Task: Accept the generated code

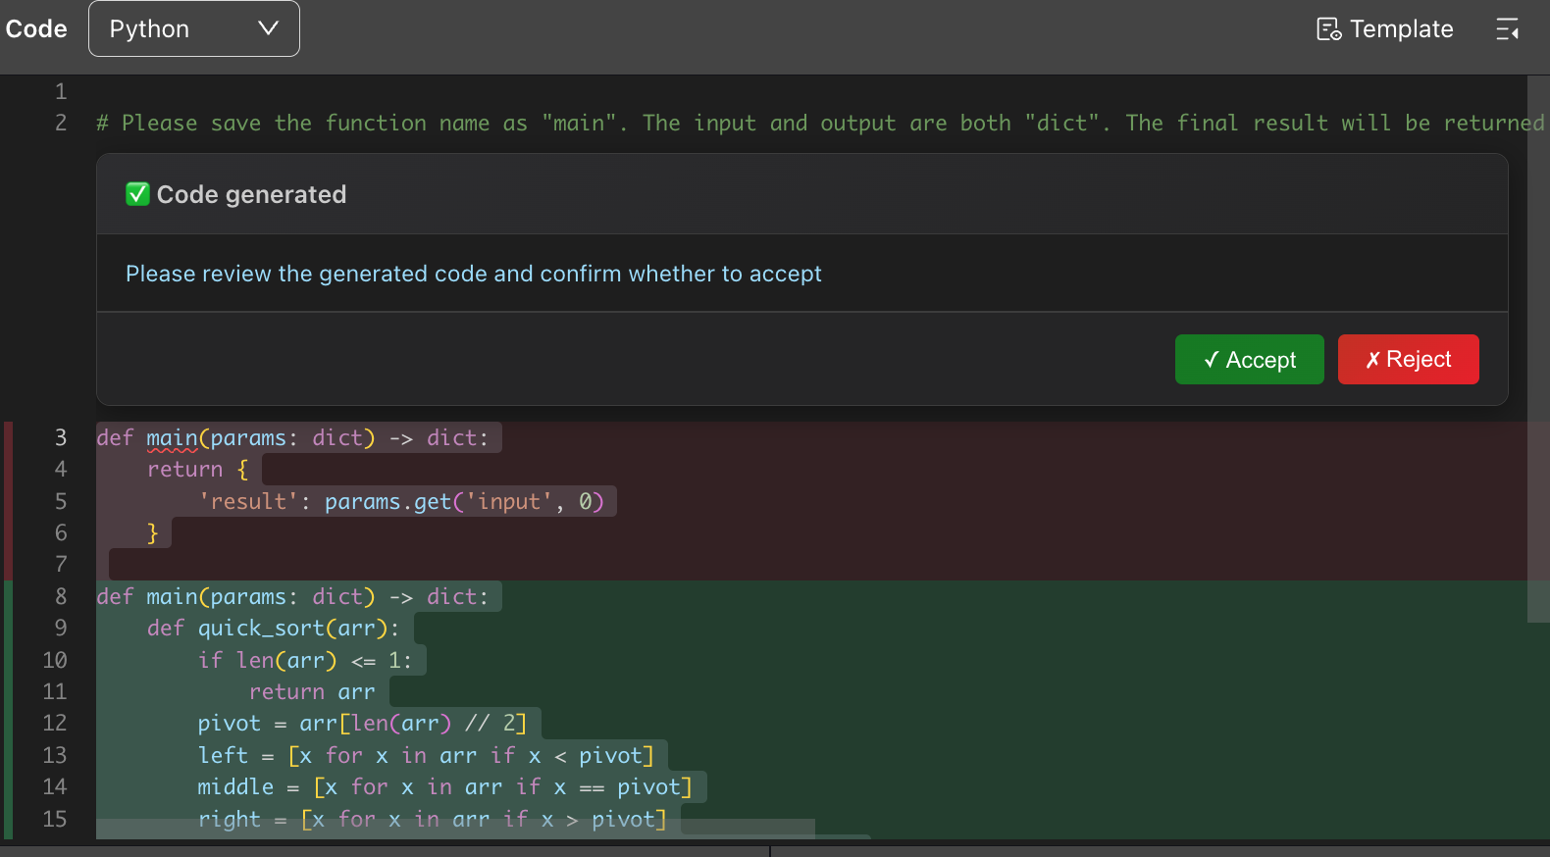Action: pos(1249,360)
